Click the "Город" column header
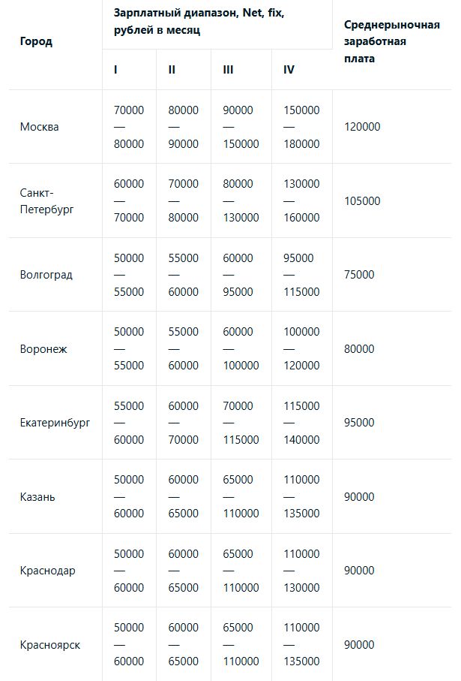The height and width of the screenshot is (681, 461). (36, 41)
